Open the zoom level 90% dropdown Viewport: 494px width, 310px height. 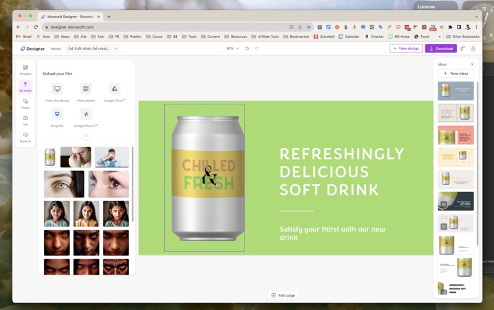pos(233,49)
